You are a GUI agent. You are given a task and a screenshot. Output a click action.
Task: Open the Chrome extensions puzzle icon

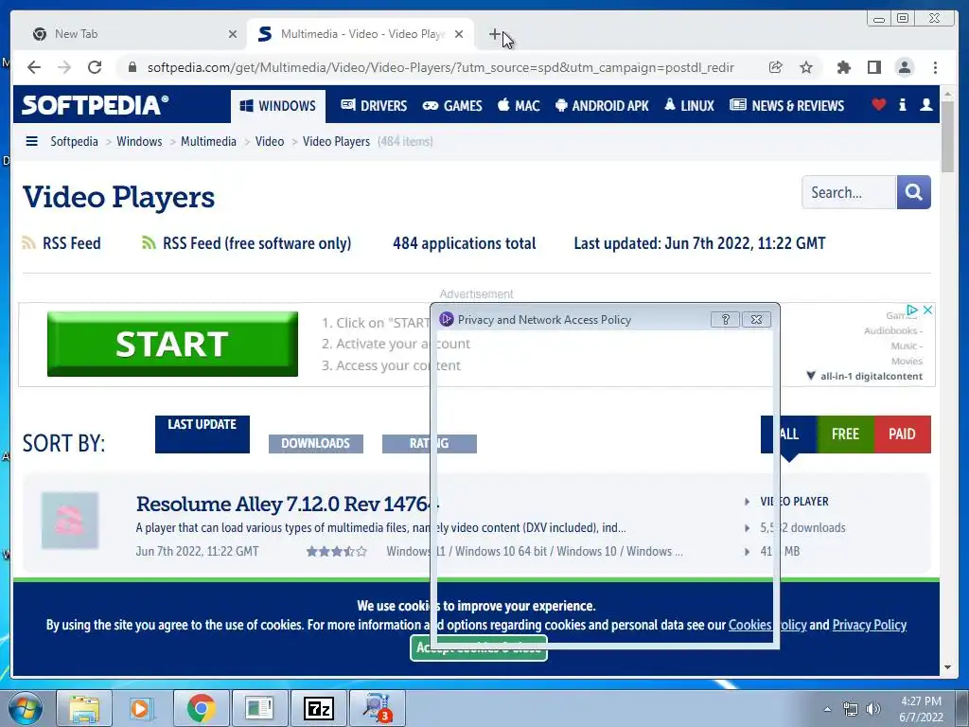pyautogui.click(x=843, y=67)
